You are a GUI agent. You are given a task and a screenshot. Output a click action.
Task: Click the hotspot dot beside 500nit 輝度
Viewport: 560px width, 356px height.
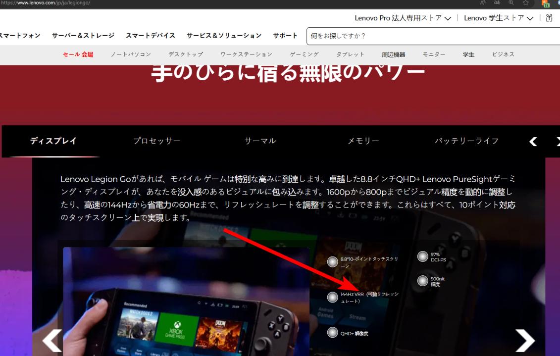click(423, 281)
